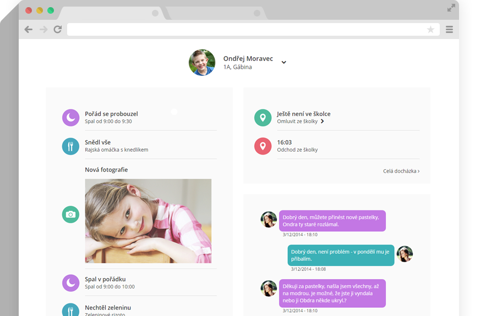
Task: Open the new photo of the girl
Action: [x=148, y=221]
